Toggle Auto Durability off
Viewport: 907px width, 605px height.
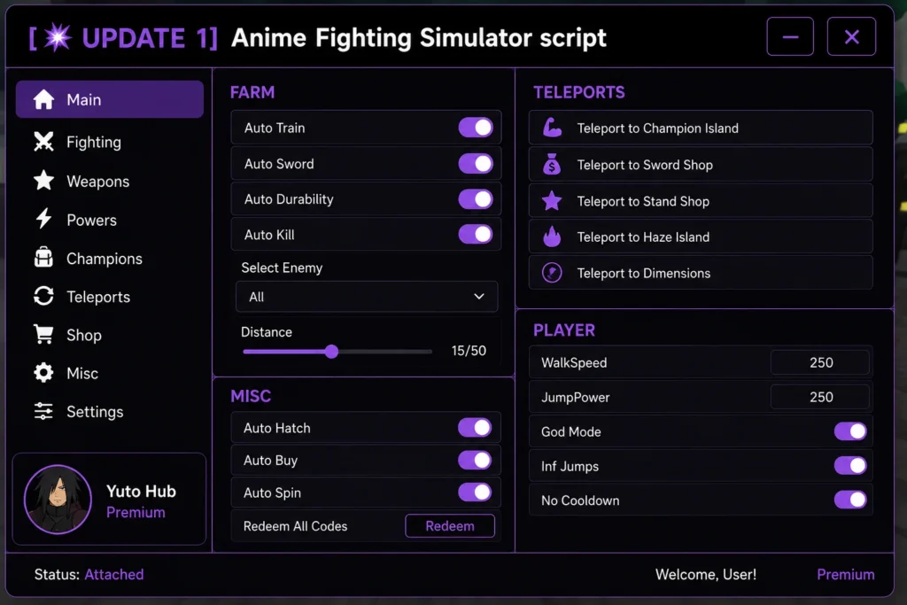pyautogui.click(x=476, y=199)
